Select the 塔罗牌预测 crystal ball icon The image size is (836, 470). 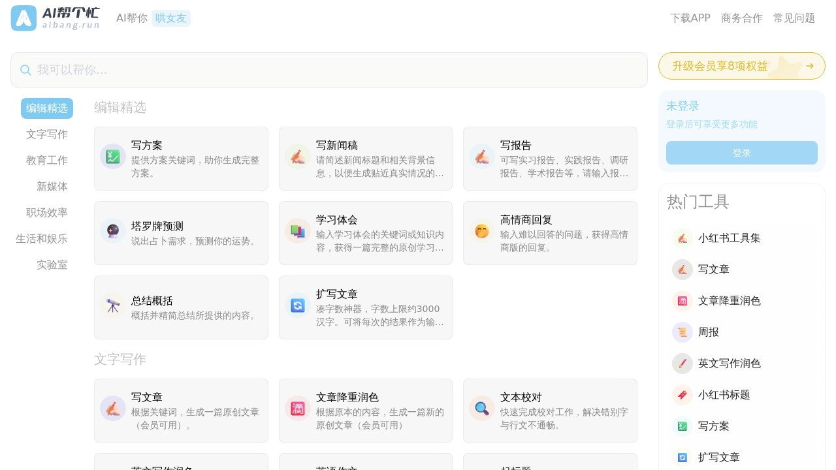113,231
